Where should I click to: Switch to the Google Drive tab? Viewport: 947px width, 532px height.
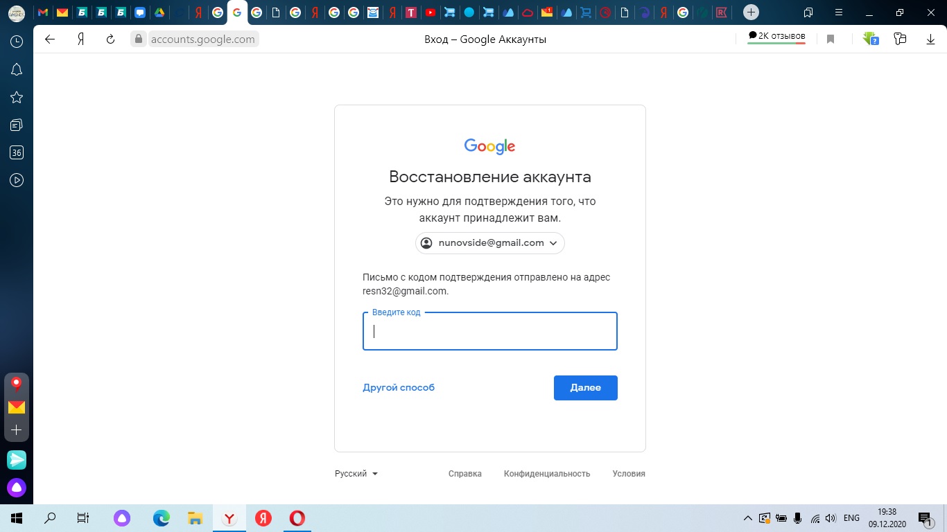[159, 12]
